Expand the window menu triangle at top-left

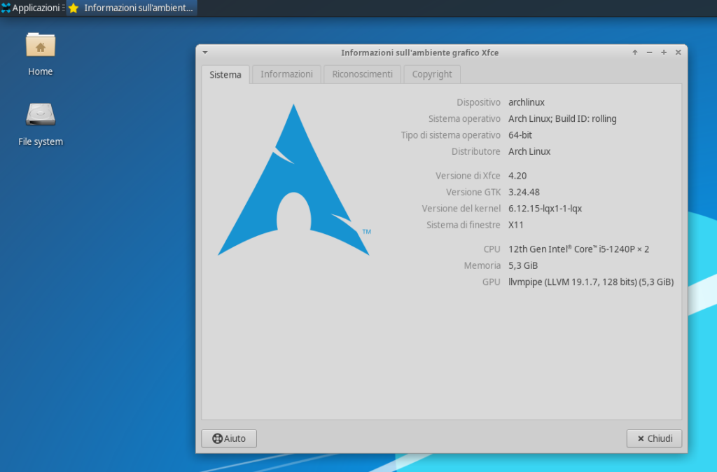pos(204,52)
